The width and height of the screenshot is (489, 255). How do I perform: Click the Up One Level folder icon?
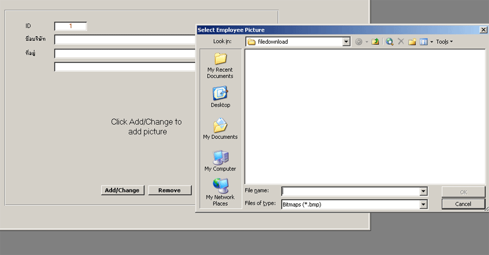coord(375,42)
